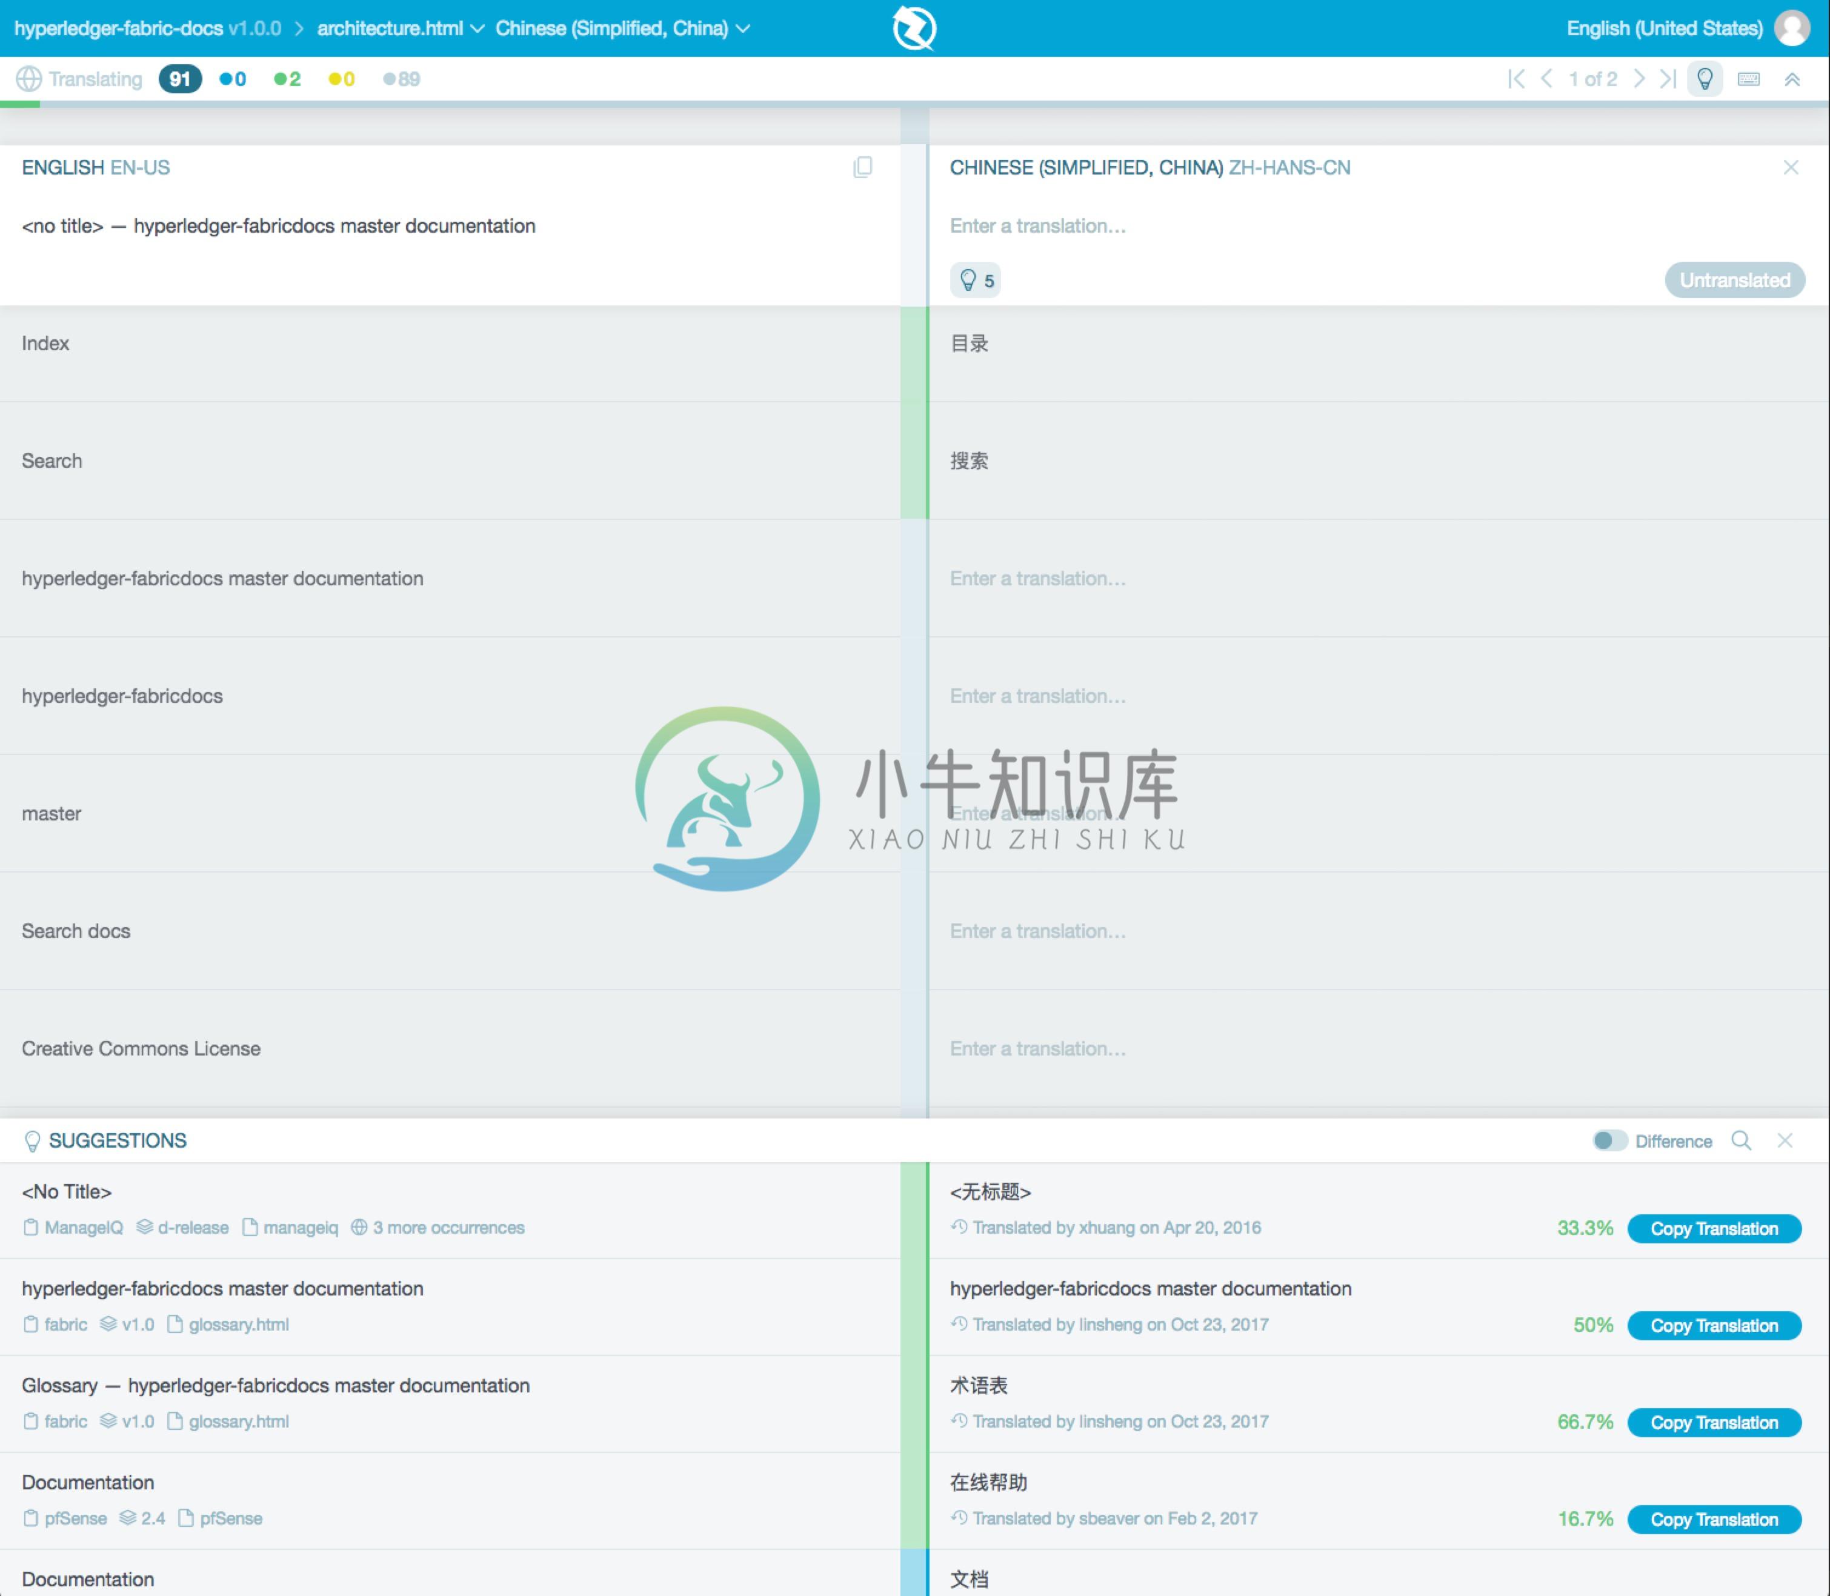The width and height of the screenshot is (1830, 1596).
Task: Go to previous page arrow
Action: (x=1547, y=79)
